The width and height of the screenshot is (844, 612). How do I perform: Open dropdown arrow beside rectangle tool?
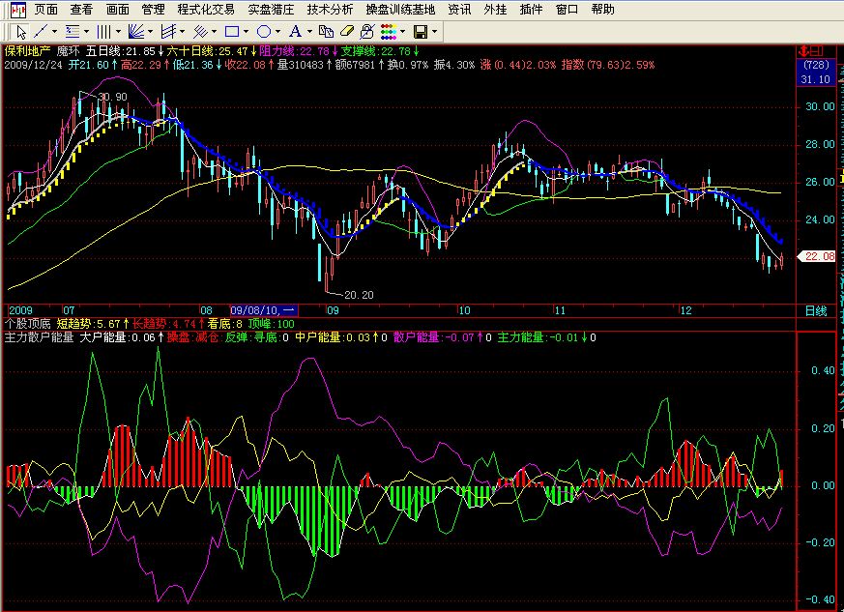click(x=247, y=31)
